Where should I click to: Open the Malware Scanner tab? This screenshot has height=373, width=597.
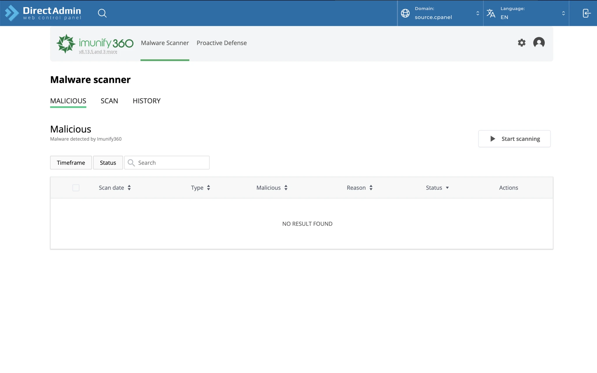click(x=165, y=43)
